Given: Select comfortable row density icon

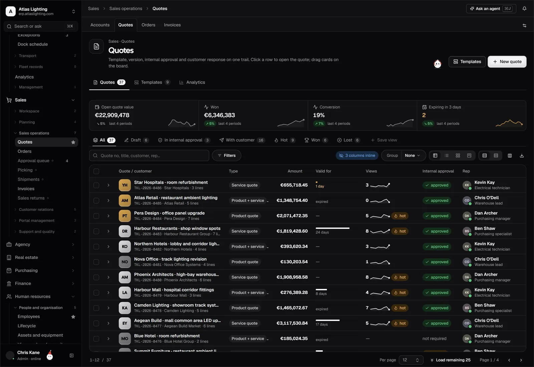Looking at the screenshot, I should 485,155.
